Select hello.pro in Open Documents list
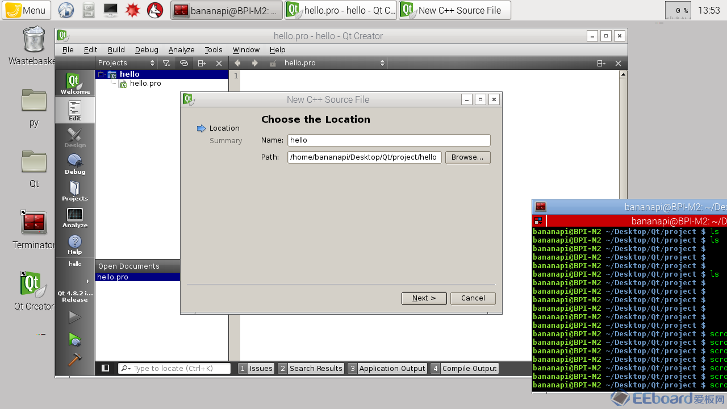This screenshot has width=727, height=409. click(x=138, y=277)
